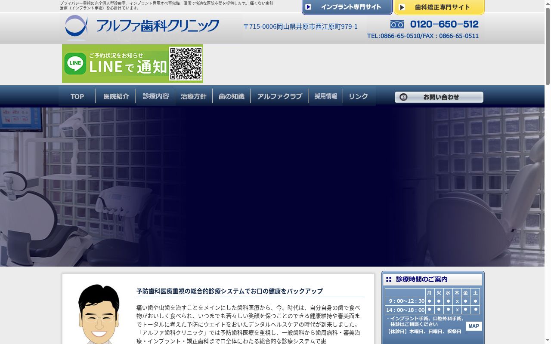Click the 0120-650-512 phone number

coord(444,25)
